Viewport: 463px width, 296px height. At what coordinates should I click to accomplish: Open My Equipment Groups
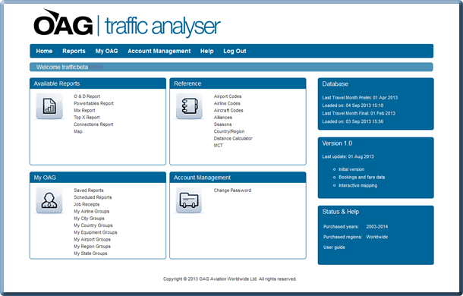pos(96,232)
